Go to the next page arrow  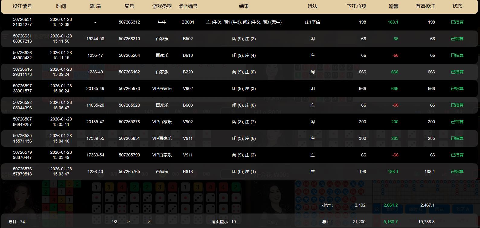pos(129,222)
